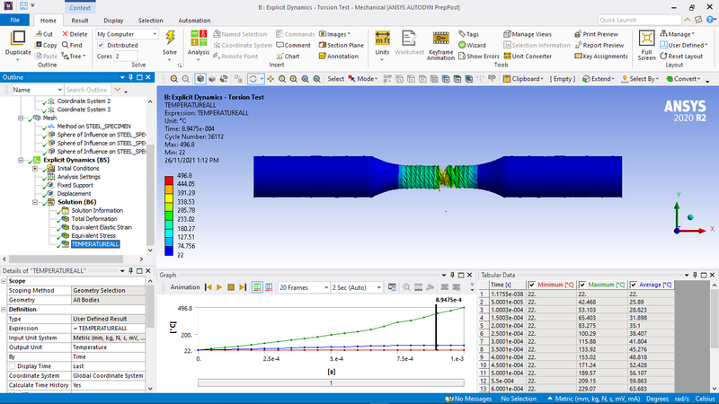Click the Delete button
The image size is (719, 404).
[75, 34]
